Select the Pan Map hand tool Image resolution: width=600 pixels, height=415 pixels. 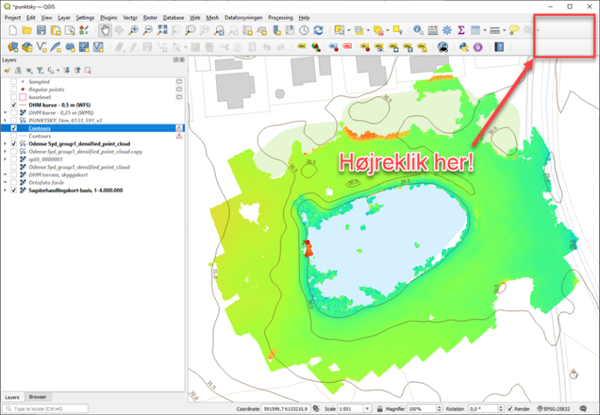click(x=105, y=30)
